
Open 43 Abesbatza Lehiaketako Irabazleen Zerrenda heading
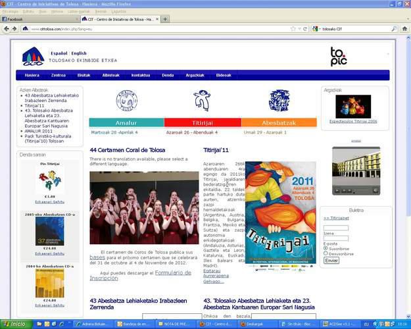[x=138, y=304]
